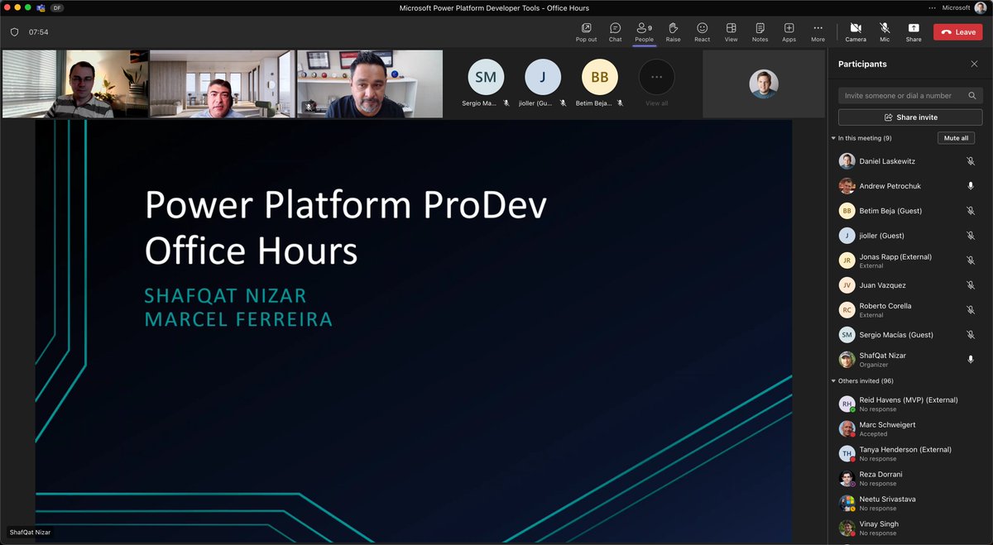Screen dimensions: 993x545
Task: Leave the meeting
Action: click(x=958, y=32)
